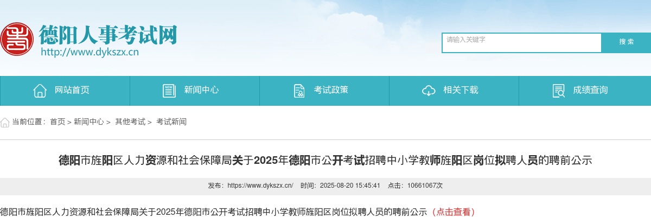This screenshot has height=217, width=651.
Task: Click the 其他考试 breadcrumb link
Action: pos(130,122)
